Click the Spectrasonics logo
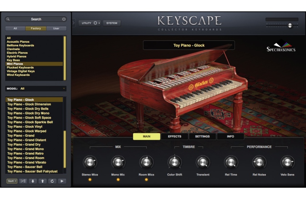 [x=281, y=46]
